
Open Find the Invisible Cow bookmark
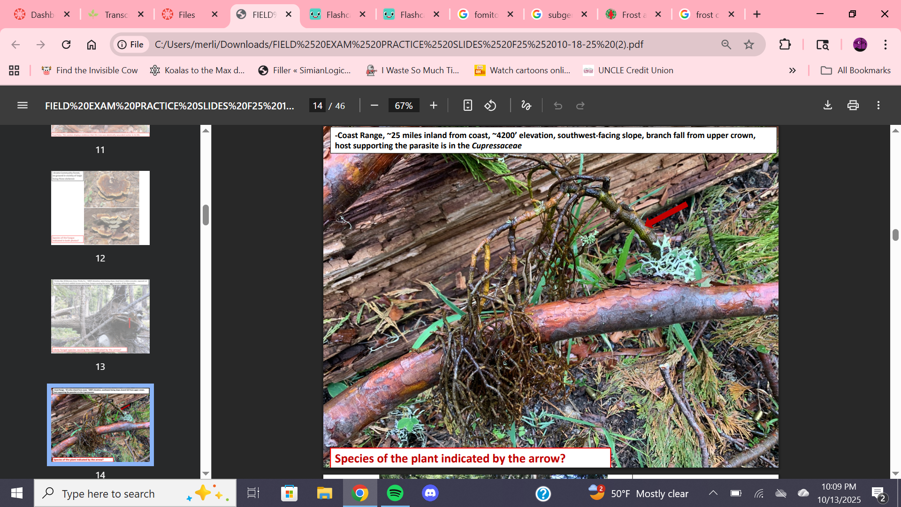click(91, 70)
